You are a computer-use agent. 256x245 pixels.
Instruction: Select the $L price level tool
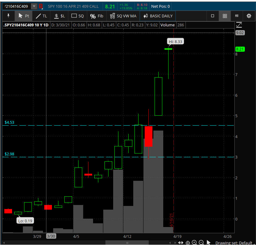pos(59,16)
